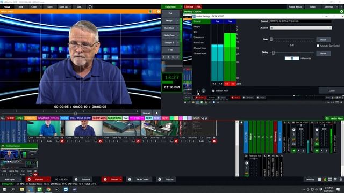Click the delay milliseconds input field

click(292, 58)
